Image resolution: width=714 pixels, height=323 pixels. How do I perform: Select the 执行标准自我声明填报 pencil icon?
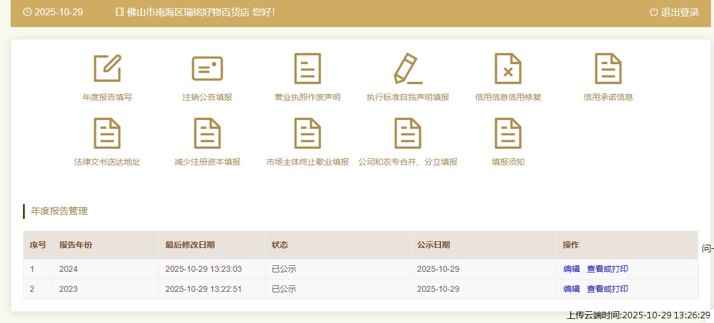[408, 68]
